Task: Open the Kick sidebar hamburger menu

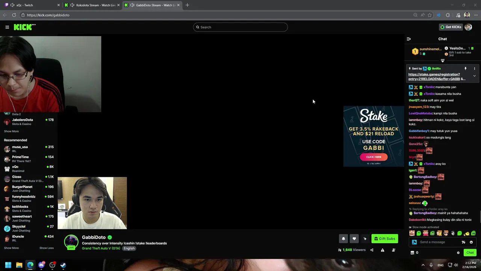Action: [7, 27]
